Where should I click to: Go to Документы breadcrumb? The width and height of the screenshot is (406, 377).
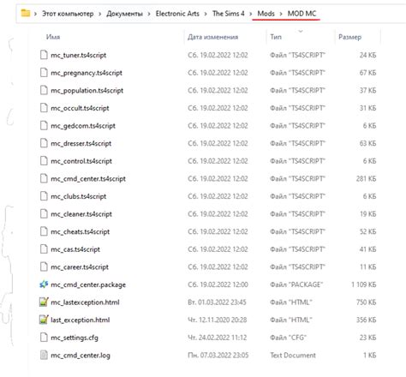[124, 14]
